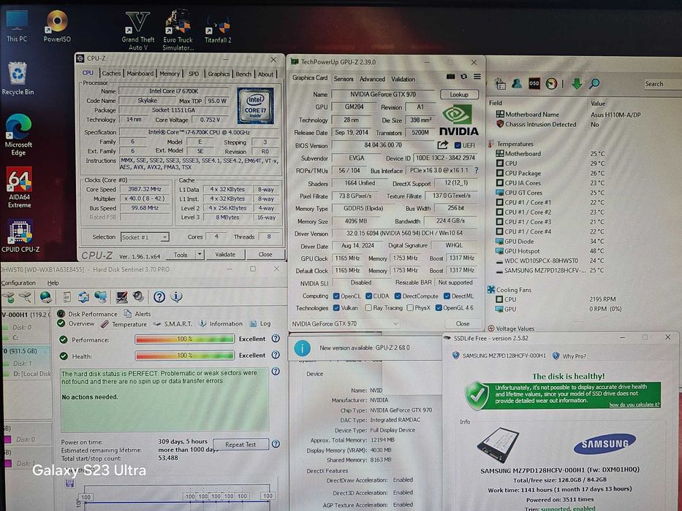Launch Titanfall 2 desktop shortcut
The height and width of the screenshot is (511, 682).
click(x=218, y=29)
